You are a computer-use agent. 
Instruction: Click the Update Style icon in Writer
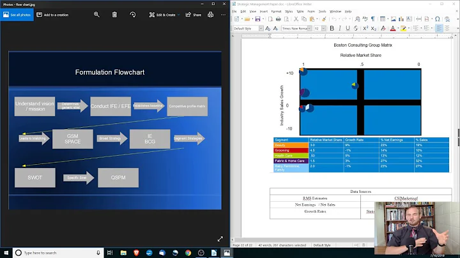268,28
